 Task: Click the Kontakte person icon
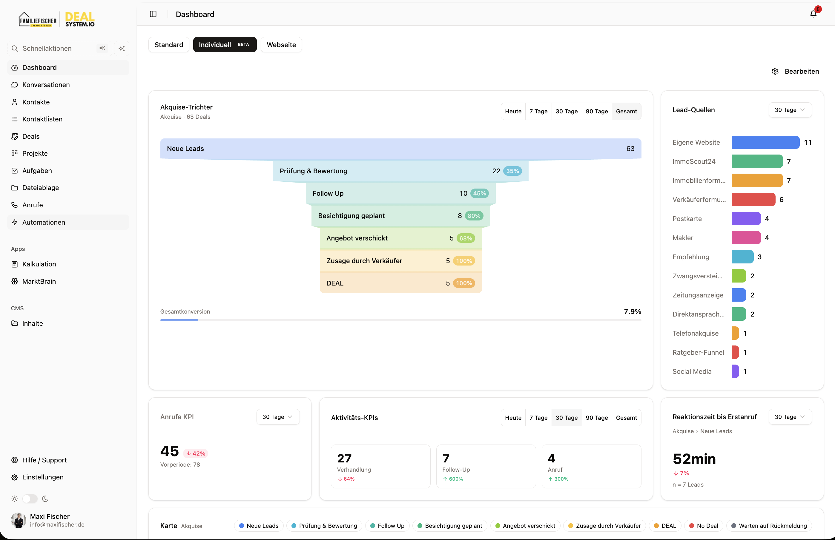click(x=14, y=102)
